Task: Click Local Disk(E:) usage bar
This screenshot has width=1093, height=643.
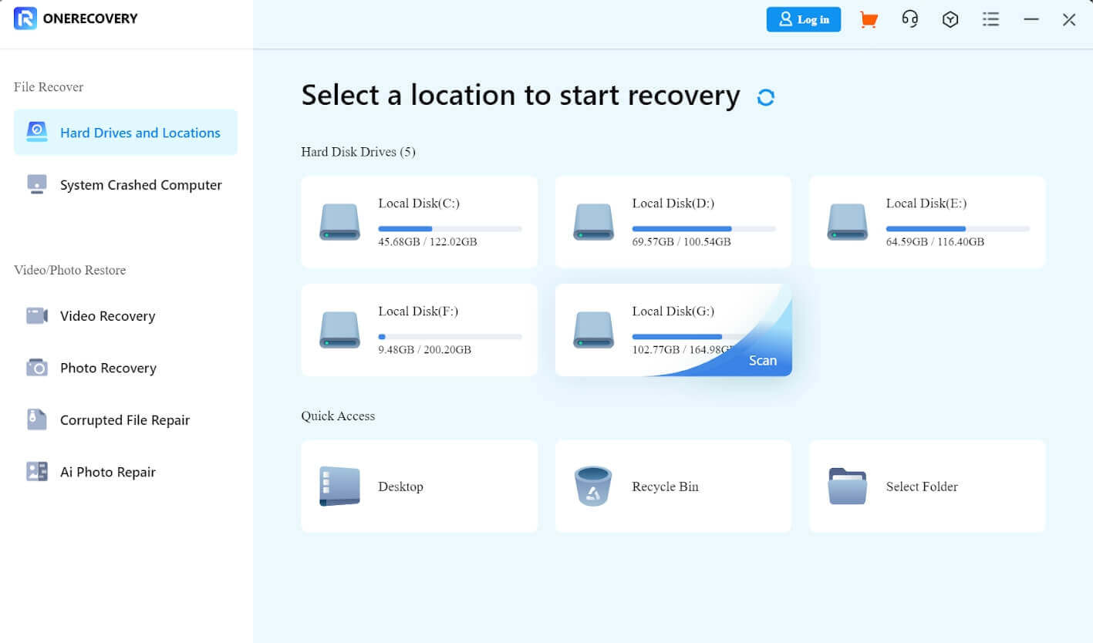Action: click(x=957, y=229)
